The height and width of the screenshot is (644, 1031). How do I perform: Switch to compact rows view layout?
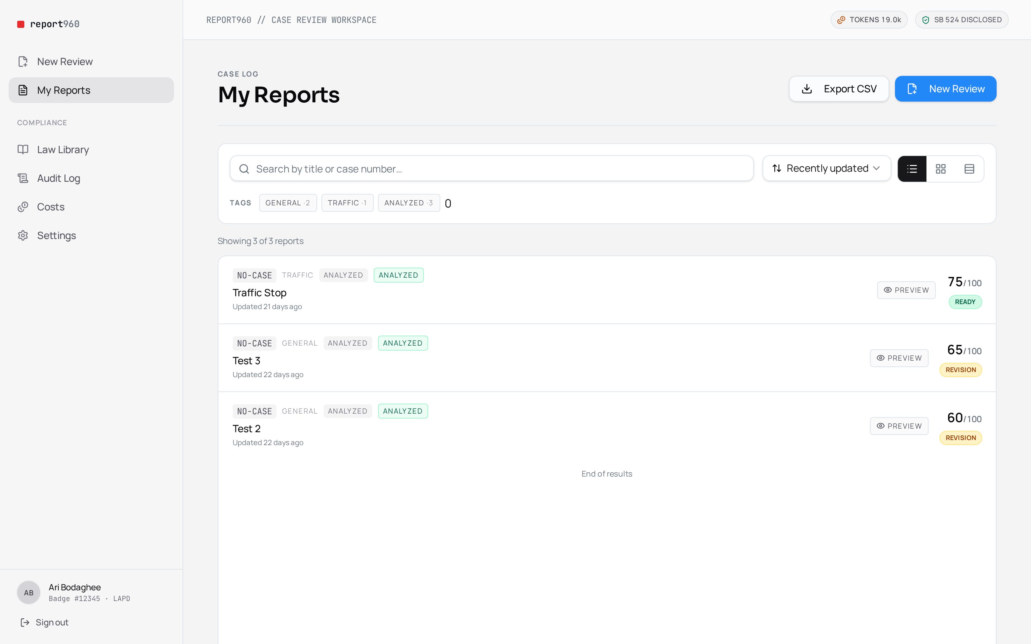pyautogui.click(x=969, y=169)
